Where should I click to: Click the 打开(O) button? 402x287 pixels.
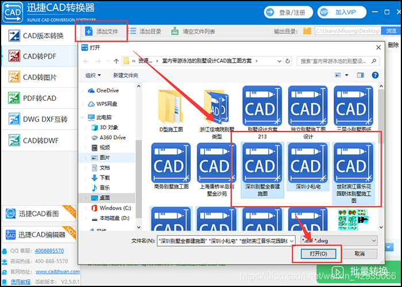click(318, 254)
